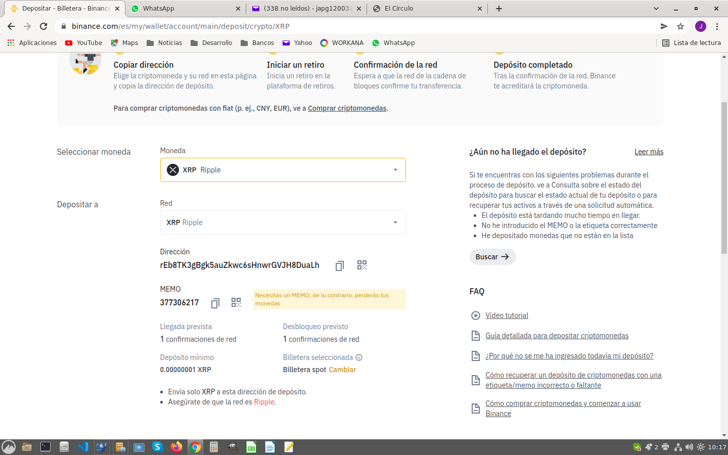Open Firefox from the taskbar

point(176,447)
